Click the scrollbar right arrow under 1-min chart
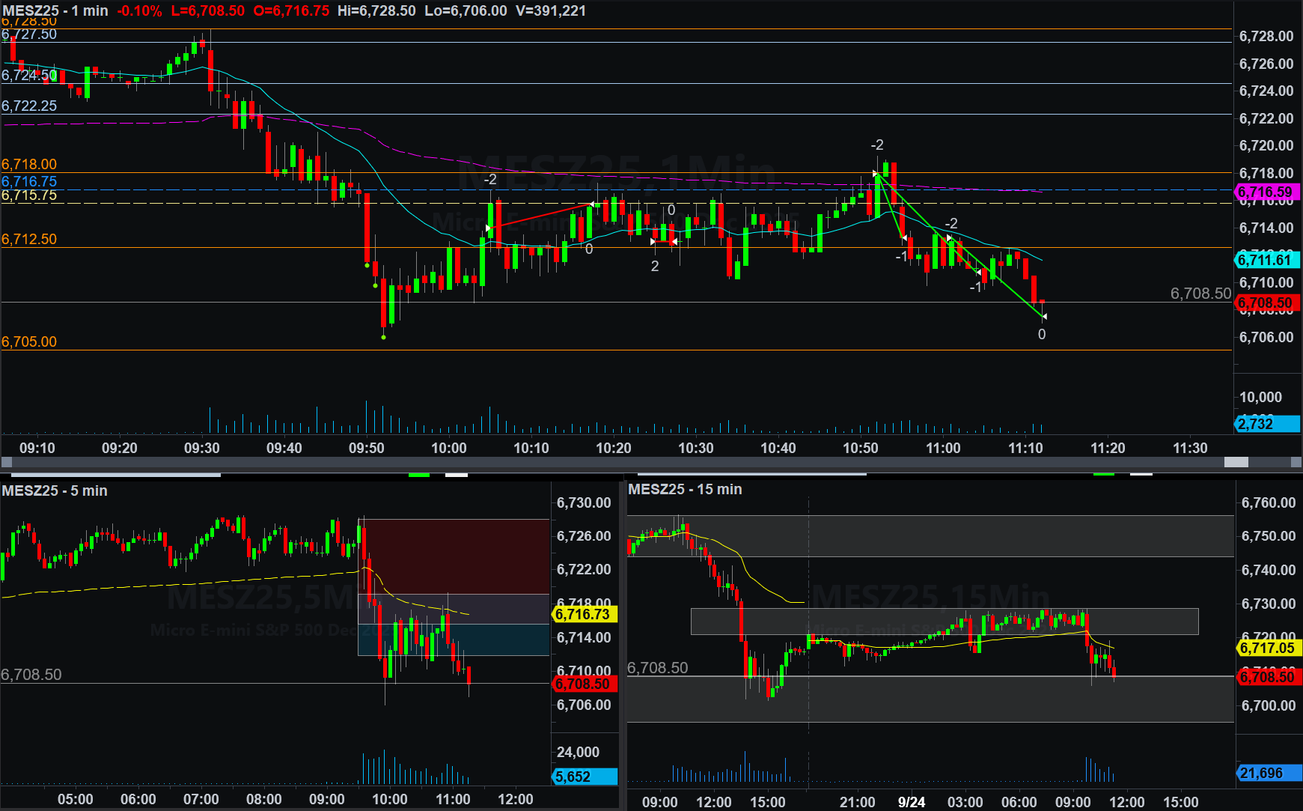 (1296, 462)
